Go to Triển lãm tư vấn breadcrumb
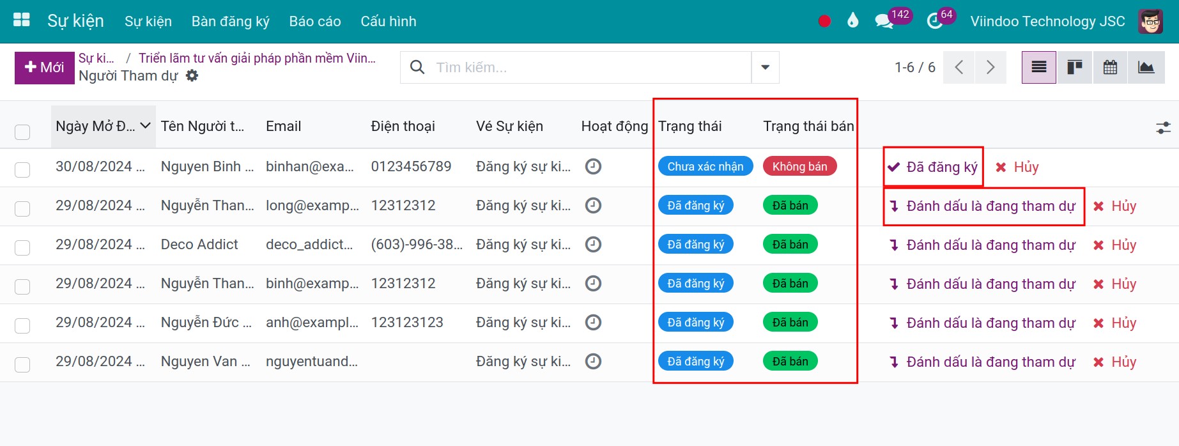Image resolution: width=1179 pixels, height=446 pixels. coord(257,58)
